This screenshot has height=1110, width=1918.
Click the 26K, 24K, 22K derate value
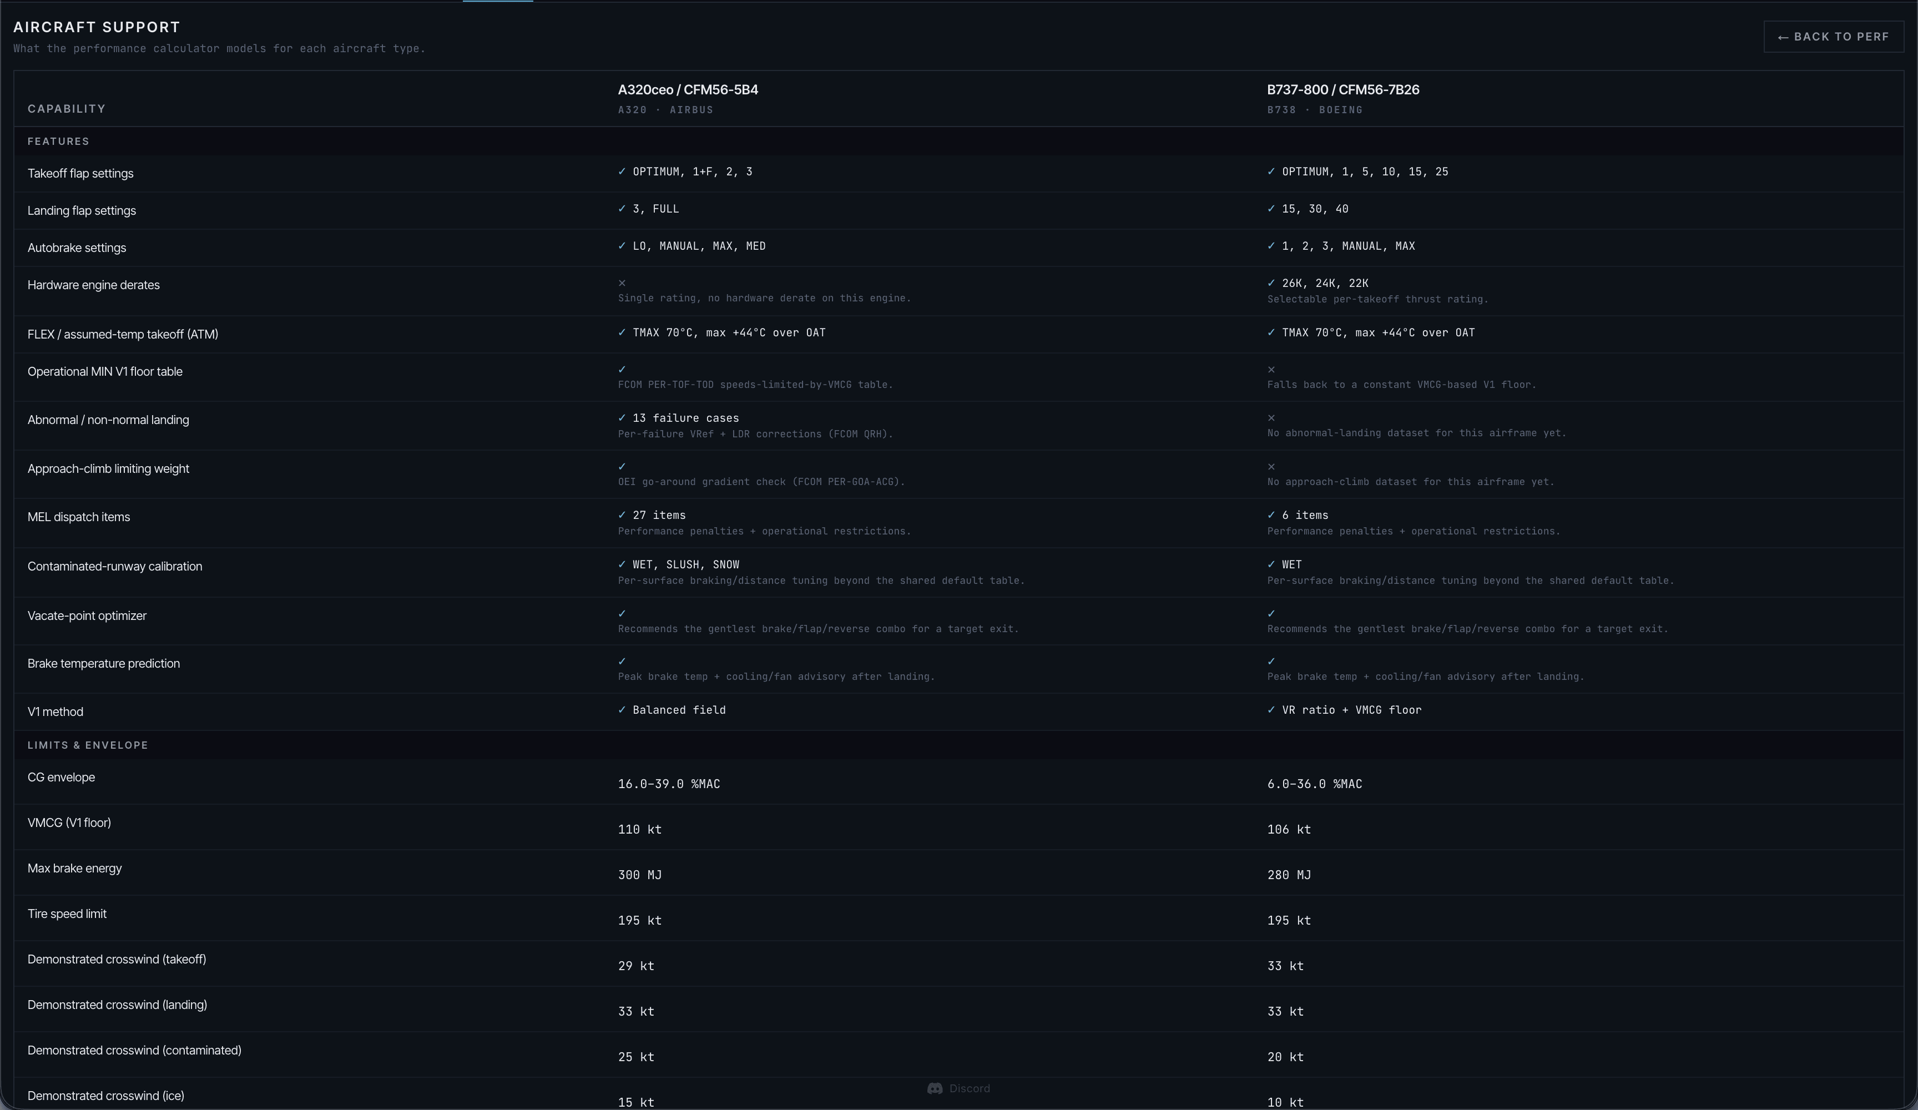(1325, 283)
